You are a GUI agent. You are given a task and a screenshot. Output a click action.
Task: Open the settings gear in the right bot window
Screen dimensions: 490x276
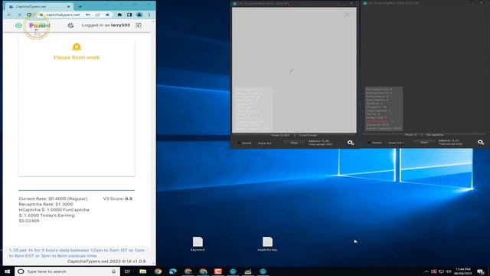tap(481, 143)
